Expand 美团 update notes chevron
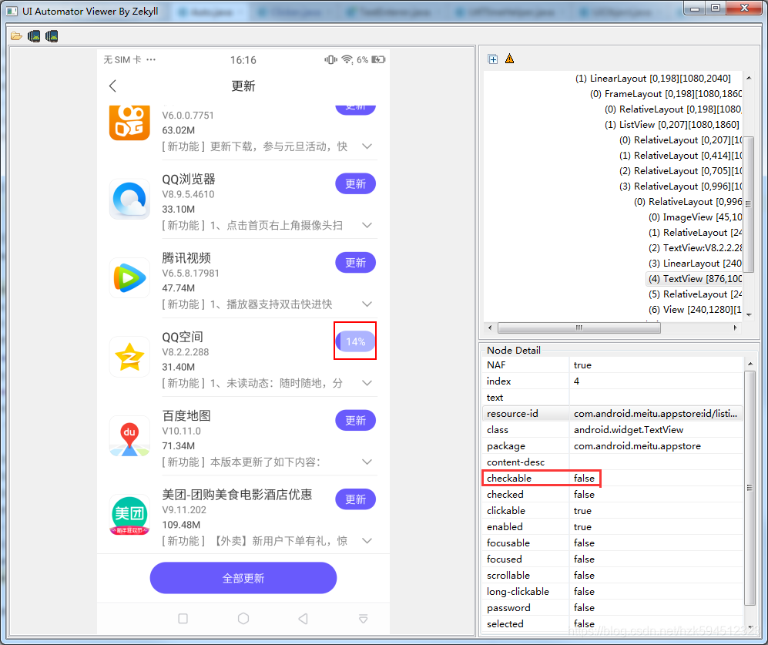The width and height of the screenshot is (768, 645). click(367, 541)
